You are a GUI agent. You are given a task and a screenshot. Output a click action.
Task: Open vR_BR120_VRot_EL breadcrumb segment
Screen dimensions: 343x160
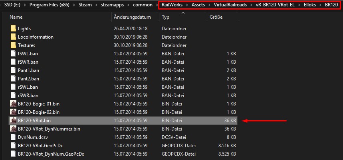[x=275, y=5]
